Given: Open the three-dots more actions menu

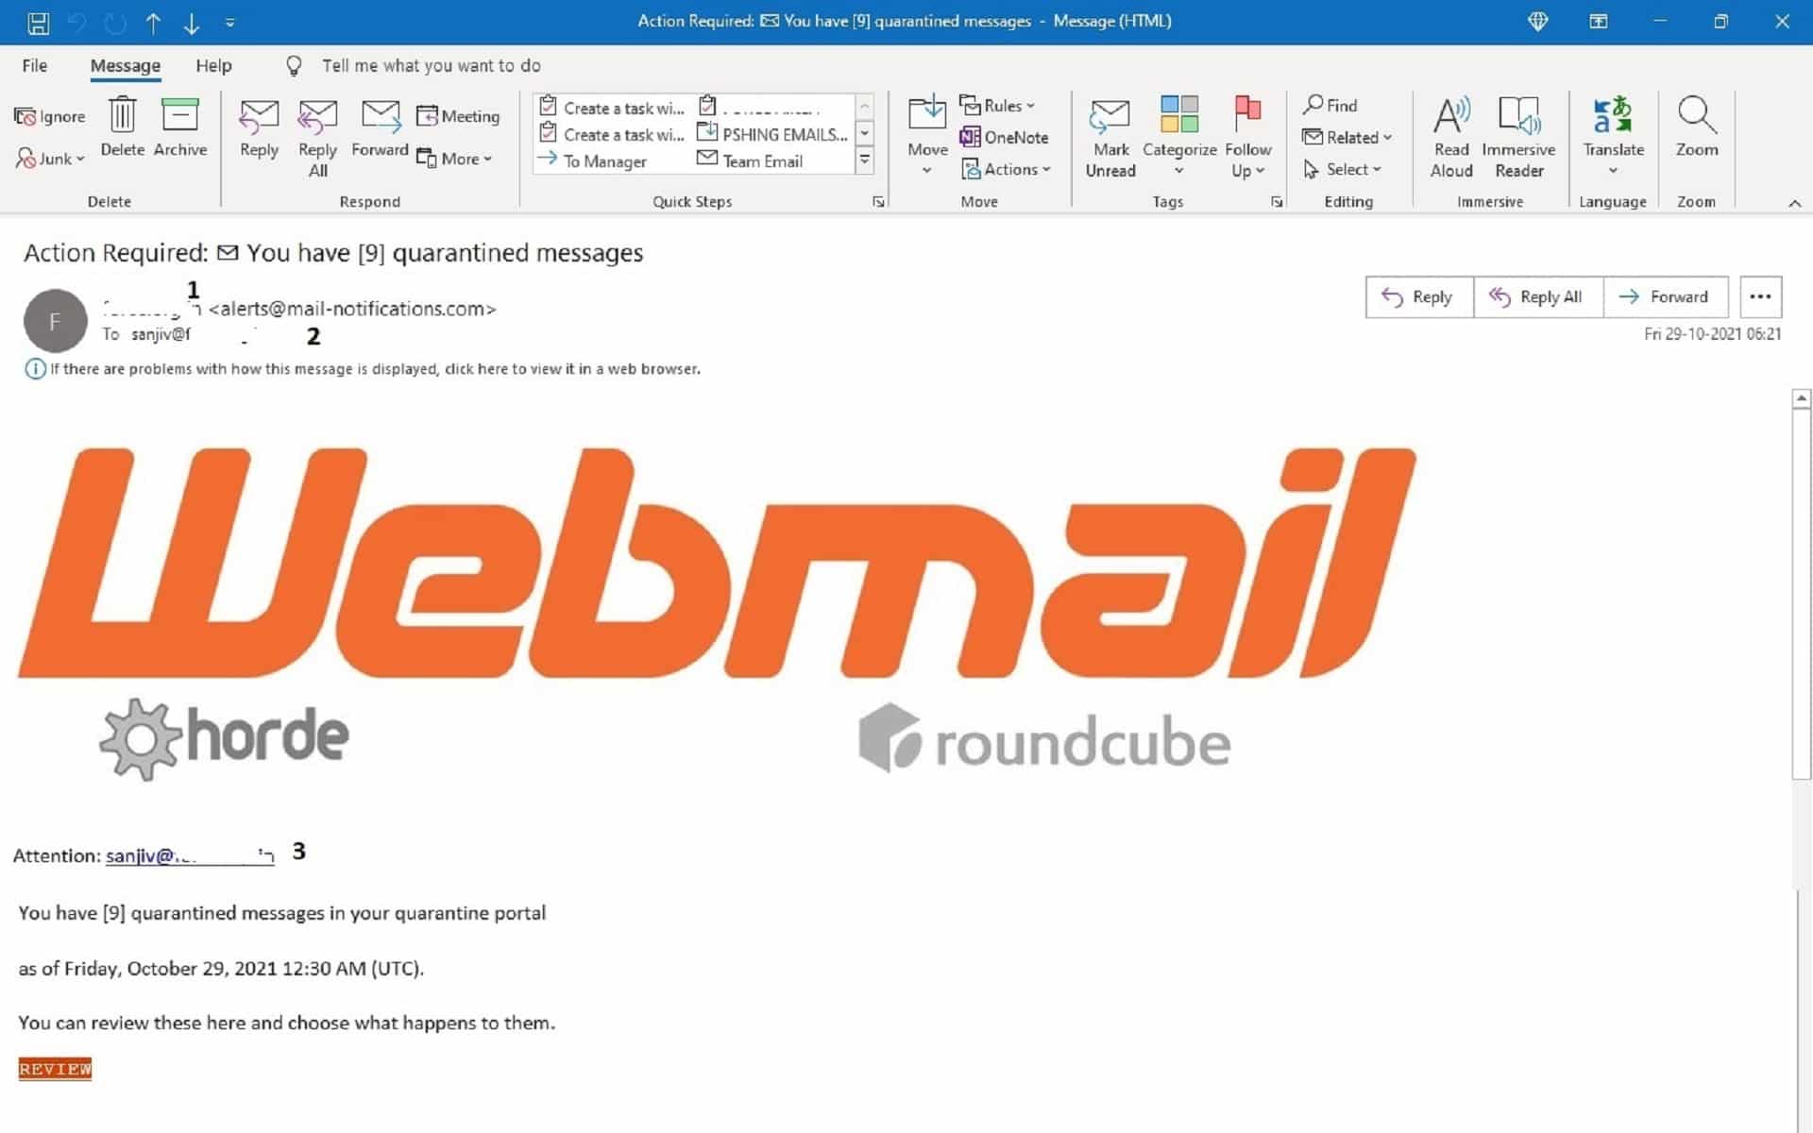Looking at the screenshot, I should [x=1760, y=296].
